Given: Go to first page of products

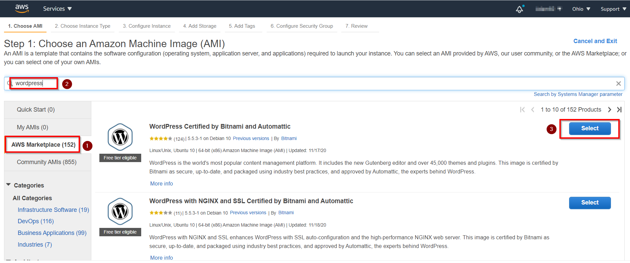Looking at the screenshot, I should click(x=522, y=110).
